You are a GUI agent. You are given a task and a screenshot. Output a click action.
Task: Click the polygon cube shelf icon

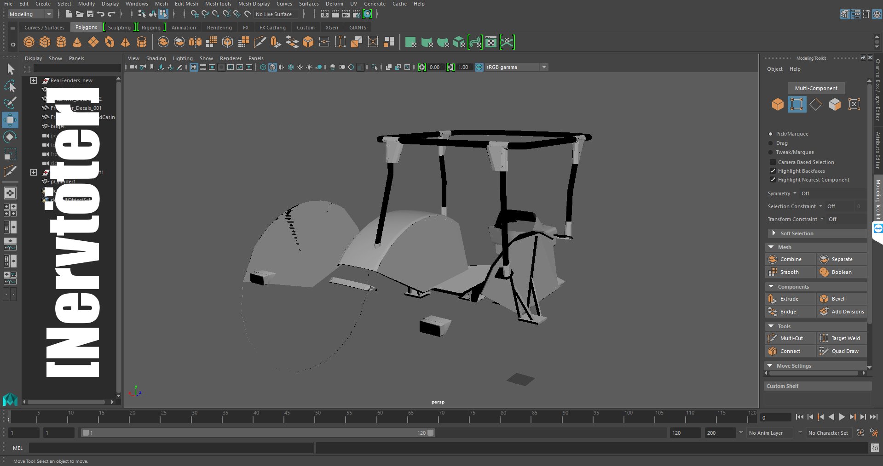pos(45,42)
